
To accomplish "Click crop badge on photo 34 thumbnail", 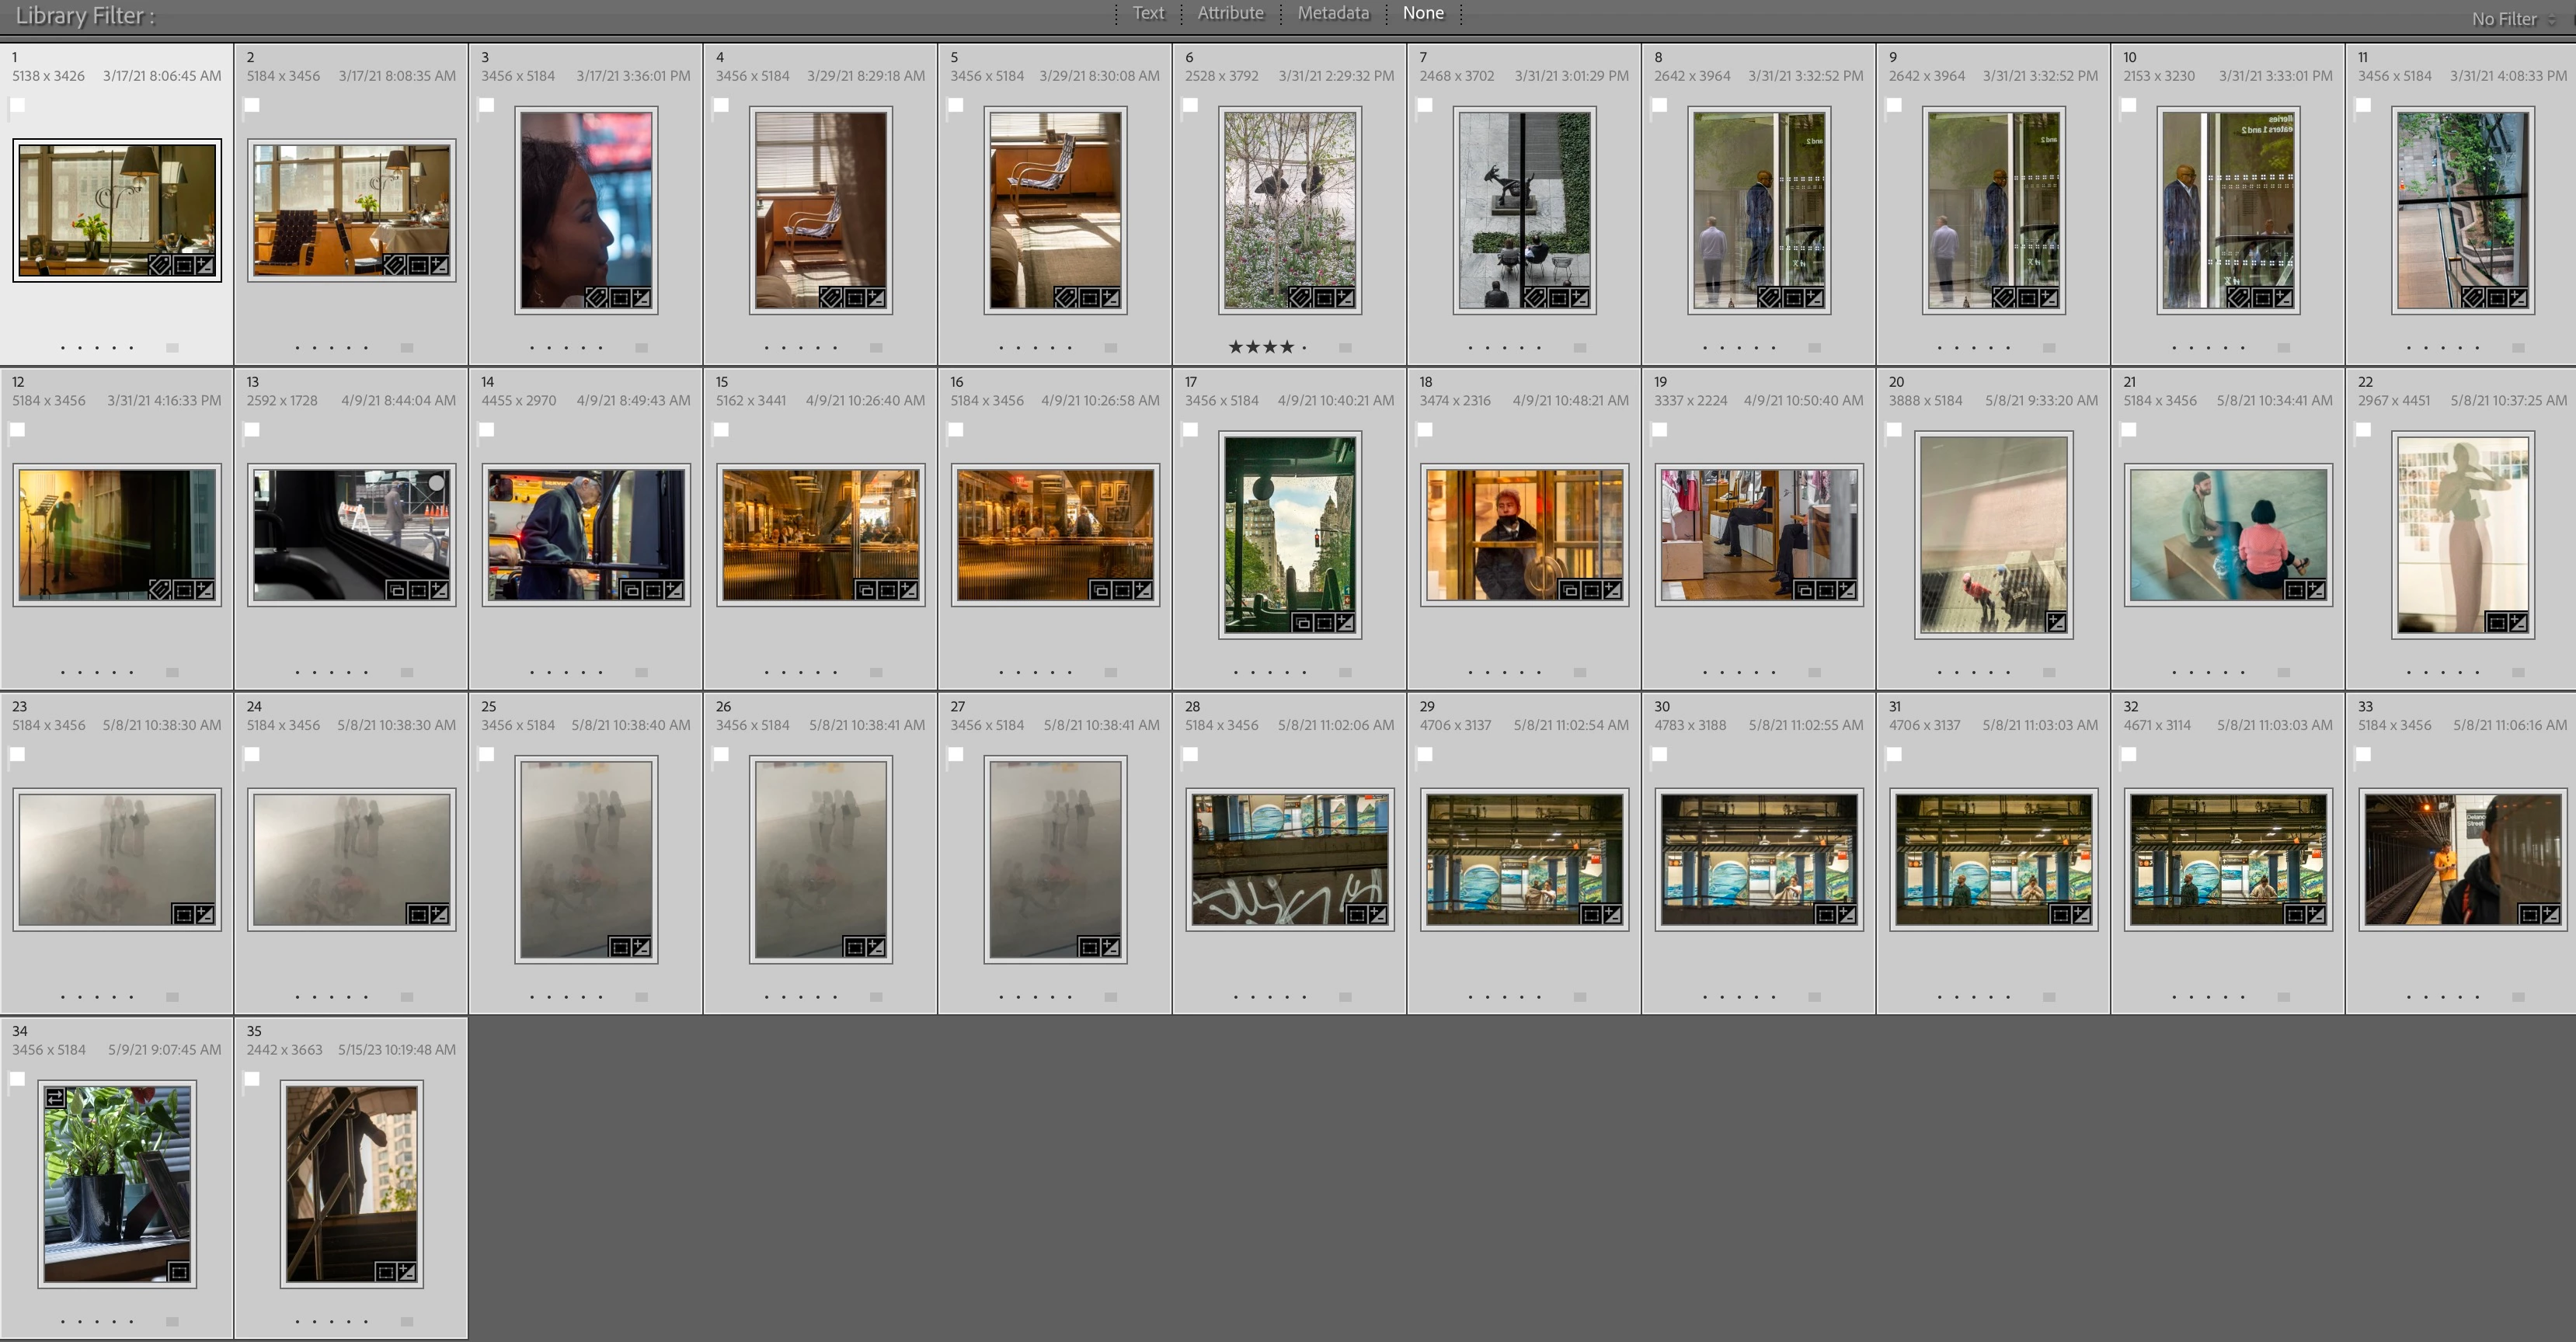I will point(179,1272).
